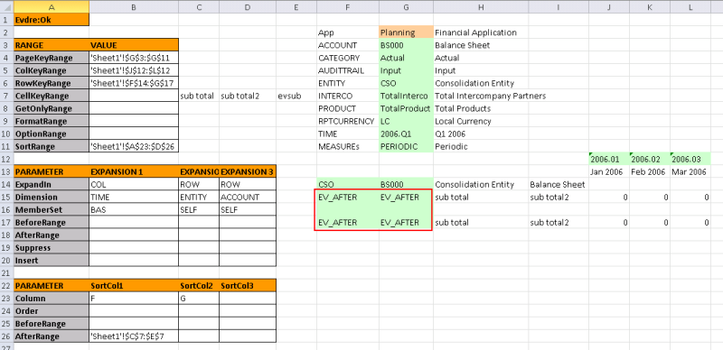723x350 pixels.
Task: Click column A header
Action: point(52,6)
